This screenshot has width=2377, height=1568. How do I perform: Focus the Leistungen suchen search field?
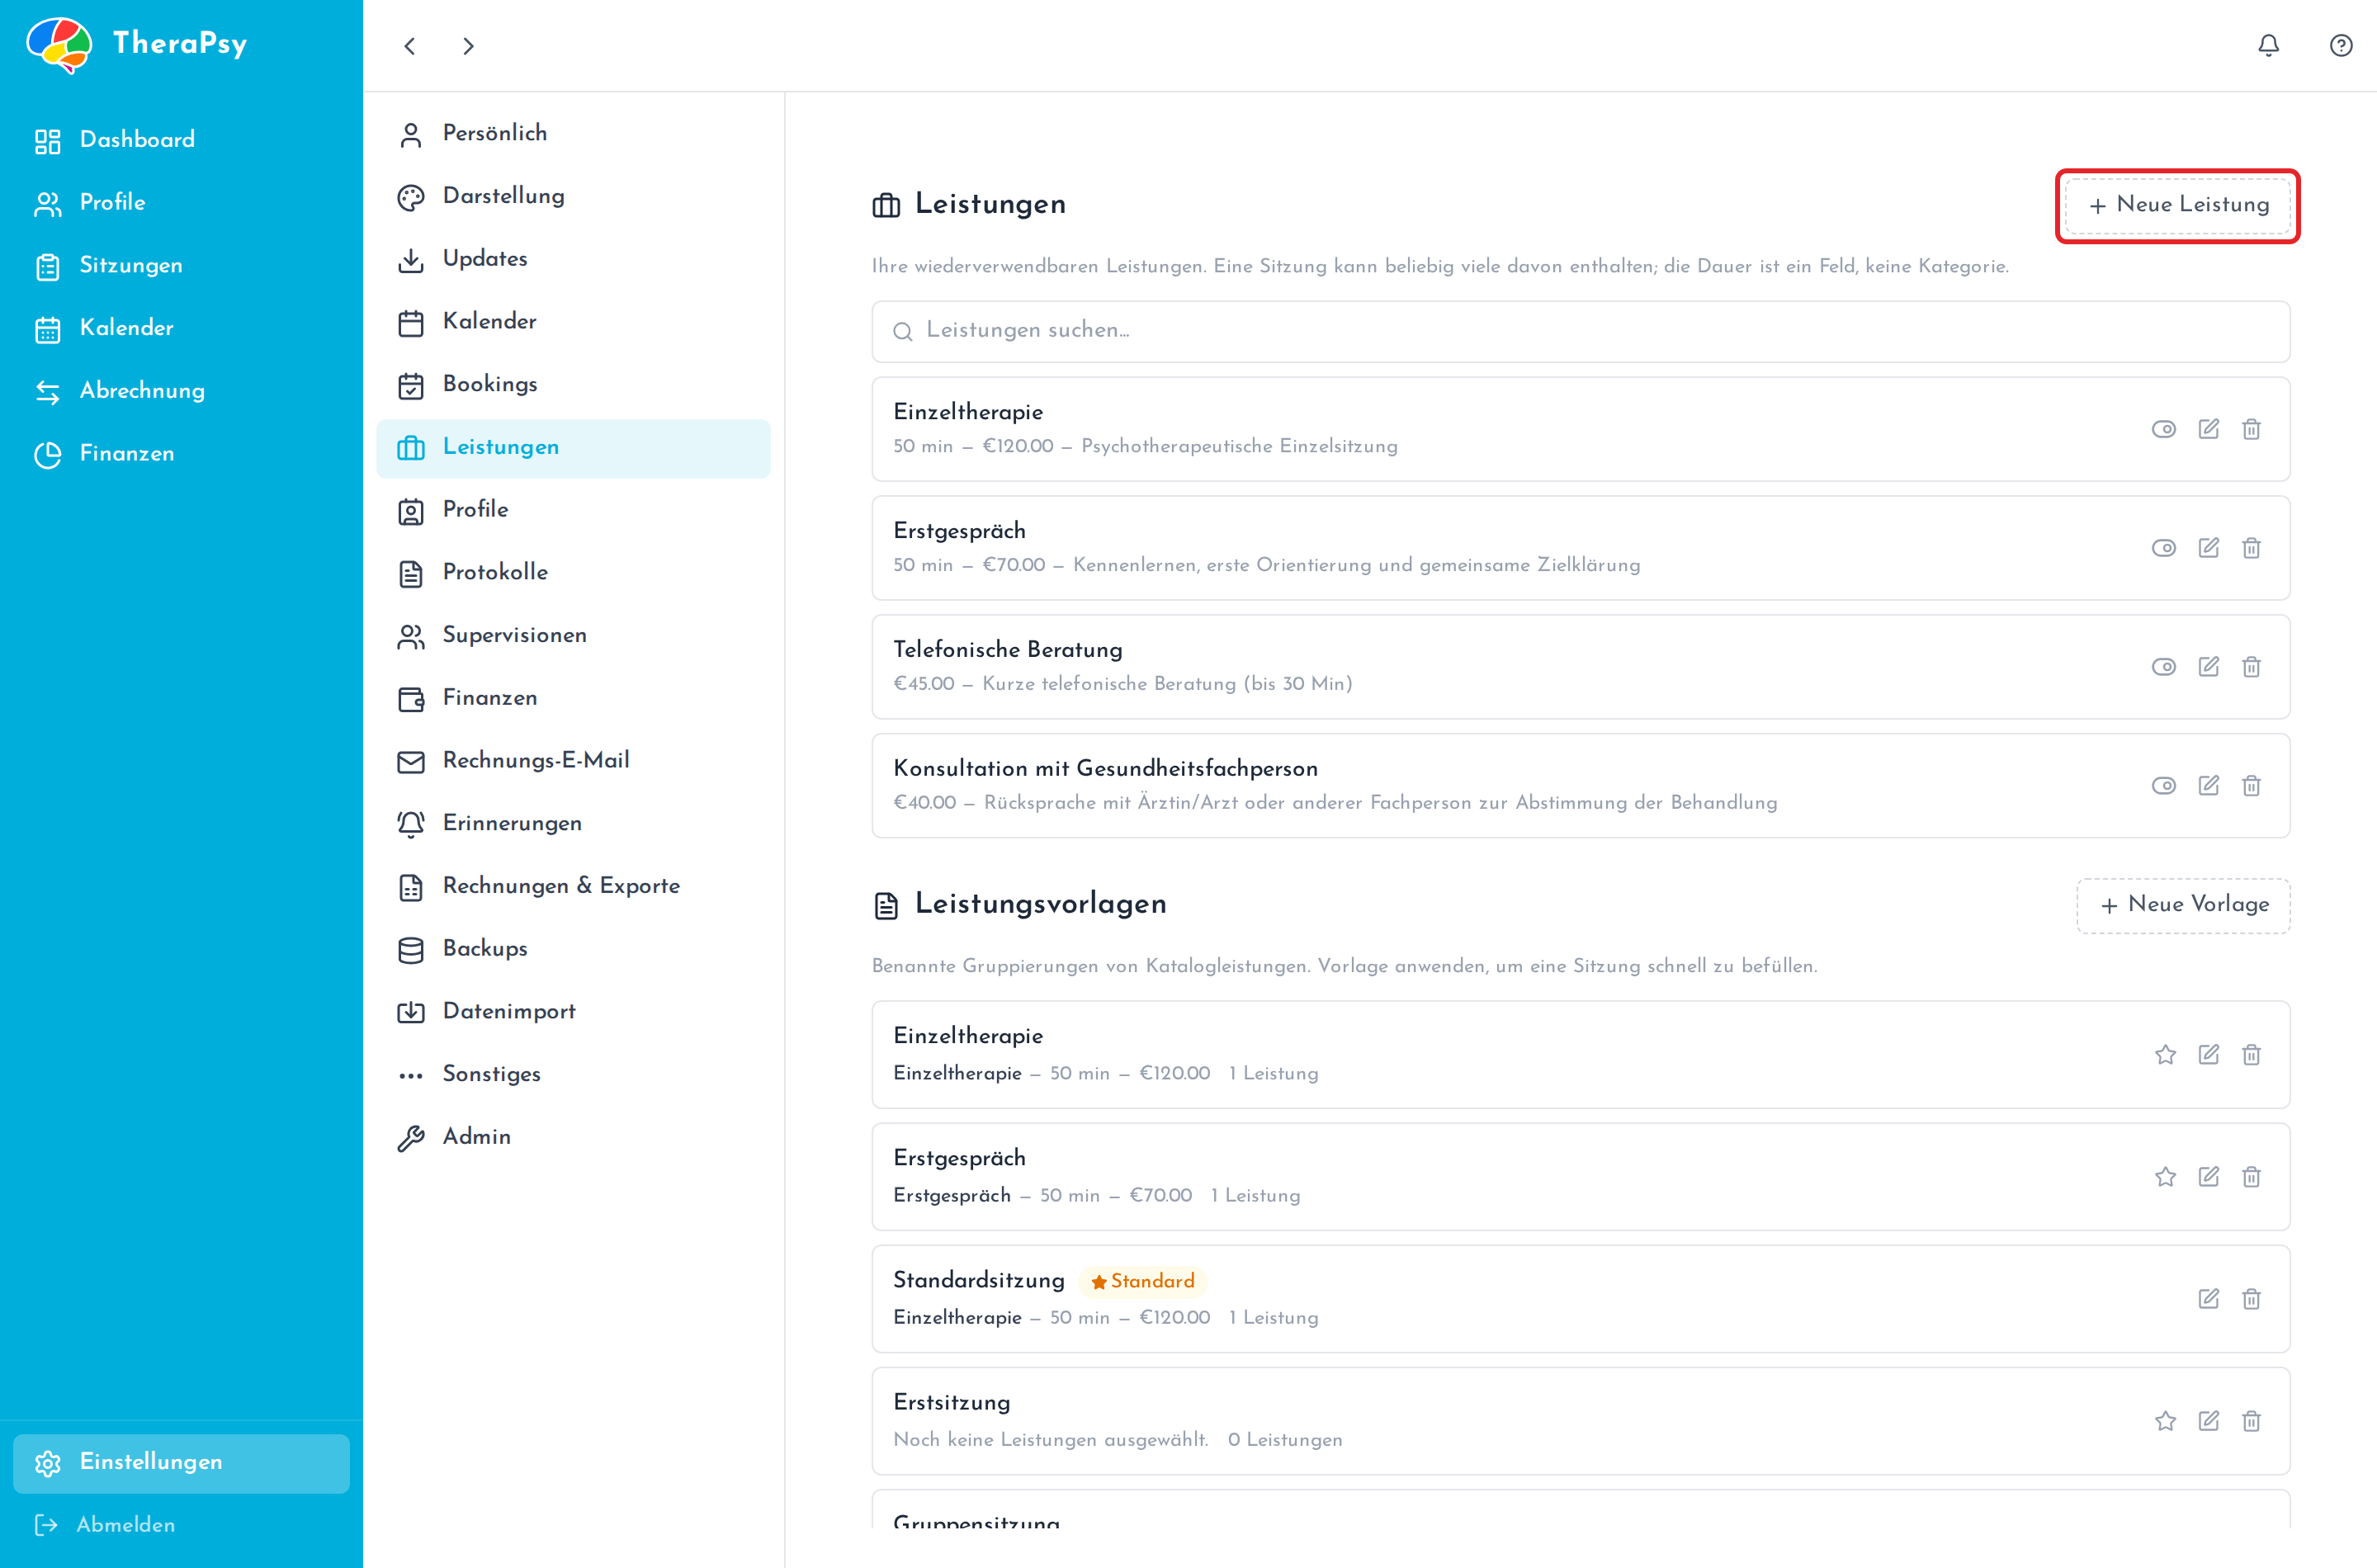(x=1580, y=331)
